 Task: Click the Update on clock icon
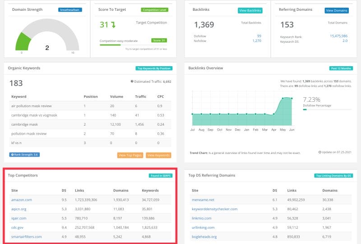click(320, 152)
